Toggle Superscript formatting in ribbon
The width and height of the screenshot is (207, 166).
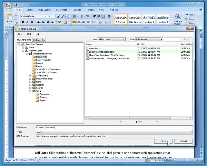(48, 22)
